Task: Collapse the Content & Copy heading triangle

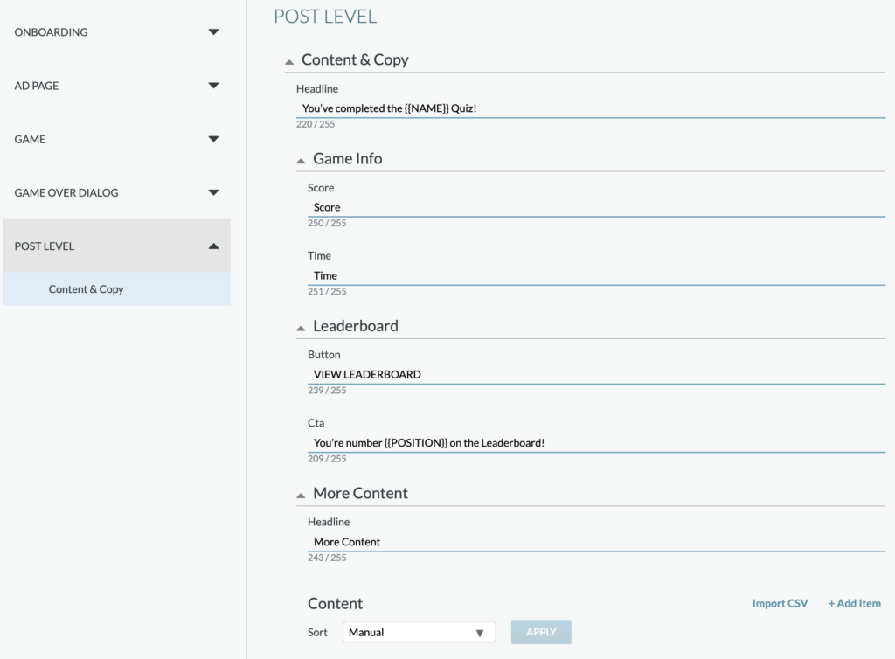Action: pyautogui.click(x=289, y=62)
